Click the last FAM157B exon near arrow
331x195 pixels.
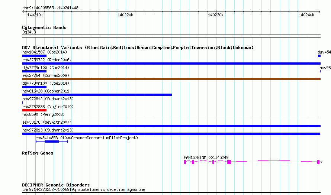[x=318, y=162]
